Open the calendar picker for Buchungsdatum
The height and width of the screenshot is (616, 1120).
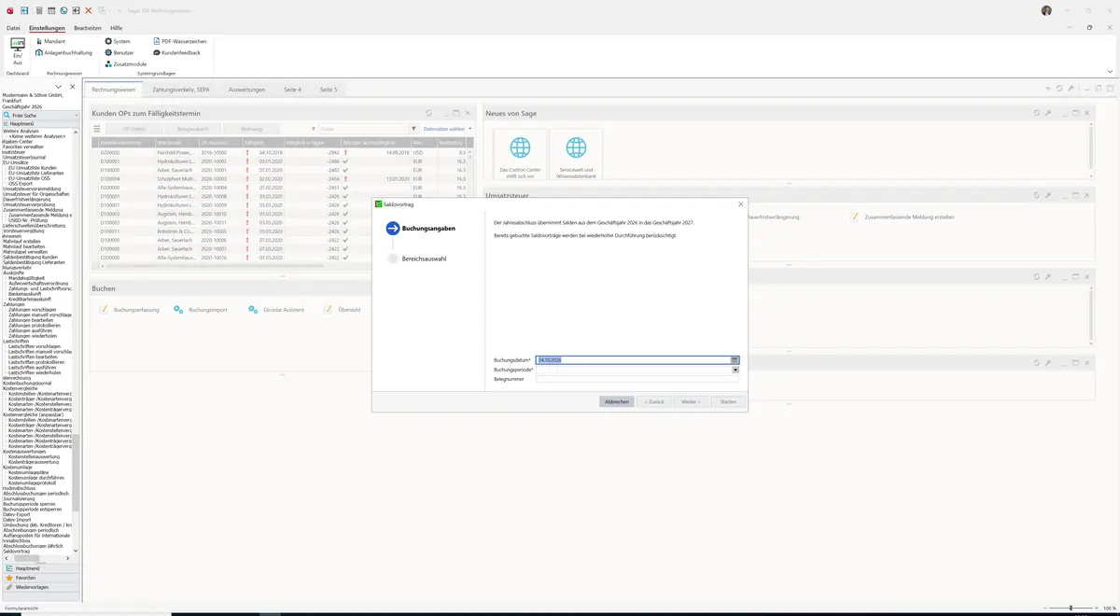735,359
